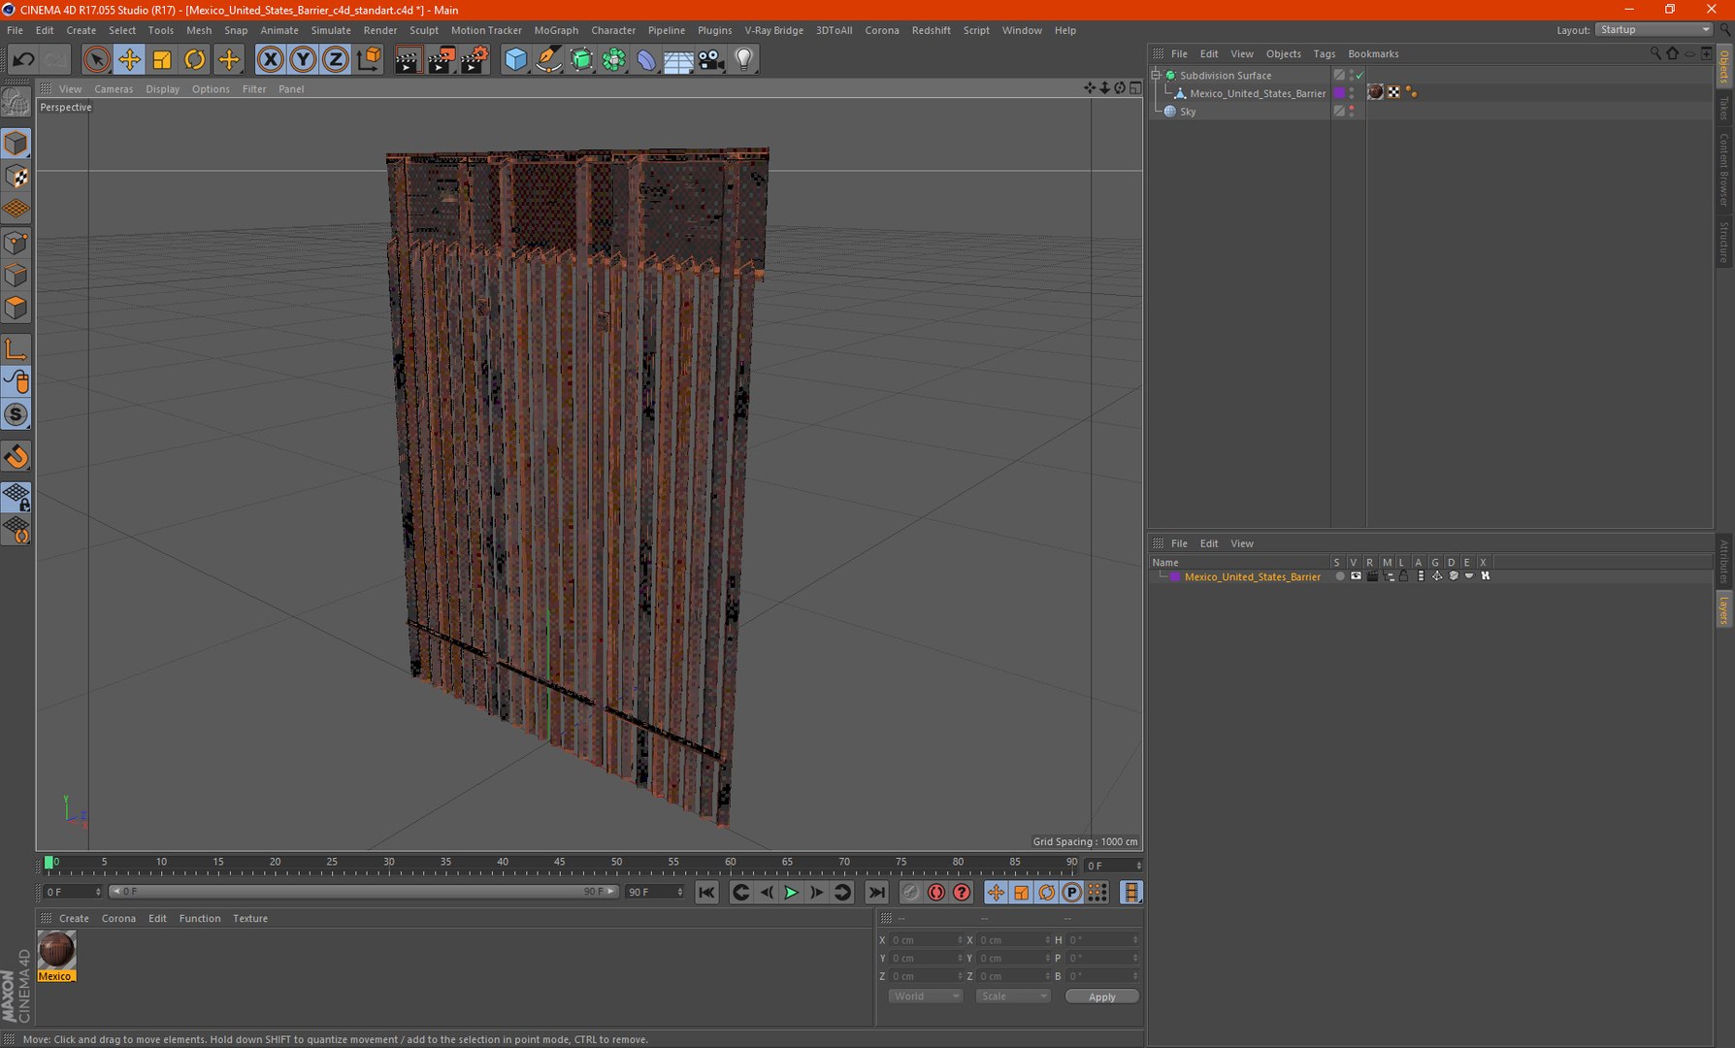The image size is (1735, 1048).
Task: Open the Cameras viewport menu
Action: 114,89
